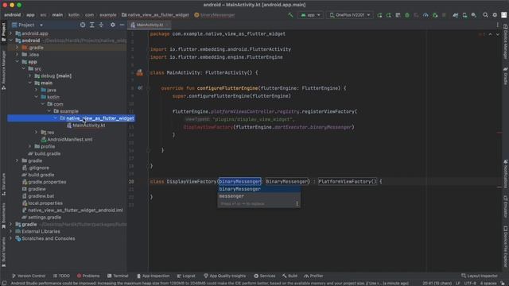Click Select Opened File target icon
Viewport: 509px width, 286px height.
pos(83,25)
